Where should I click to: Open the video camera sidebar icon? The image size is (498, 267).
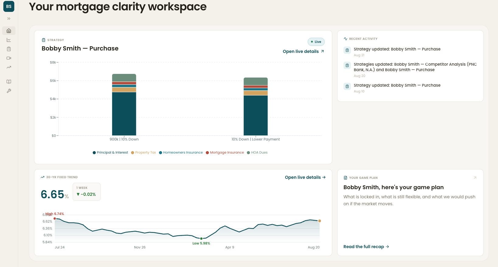click(9, 58)
